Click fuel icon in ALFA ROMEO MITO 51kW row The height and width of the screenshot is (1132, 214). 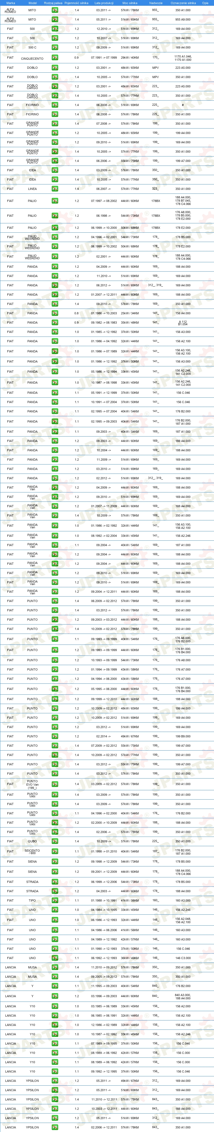coord(55,19)
